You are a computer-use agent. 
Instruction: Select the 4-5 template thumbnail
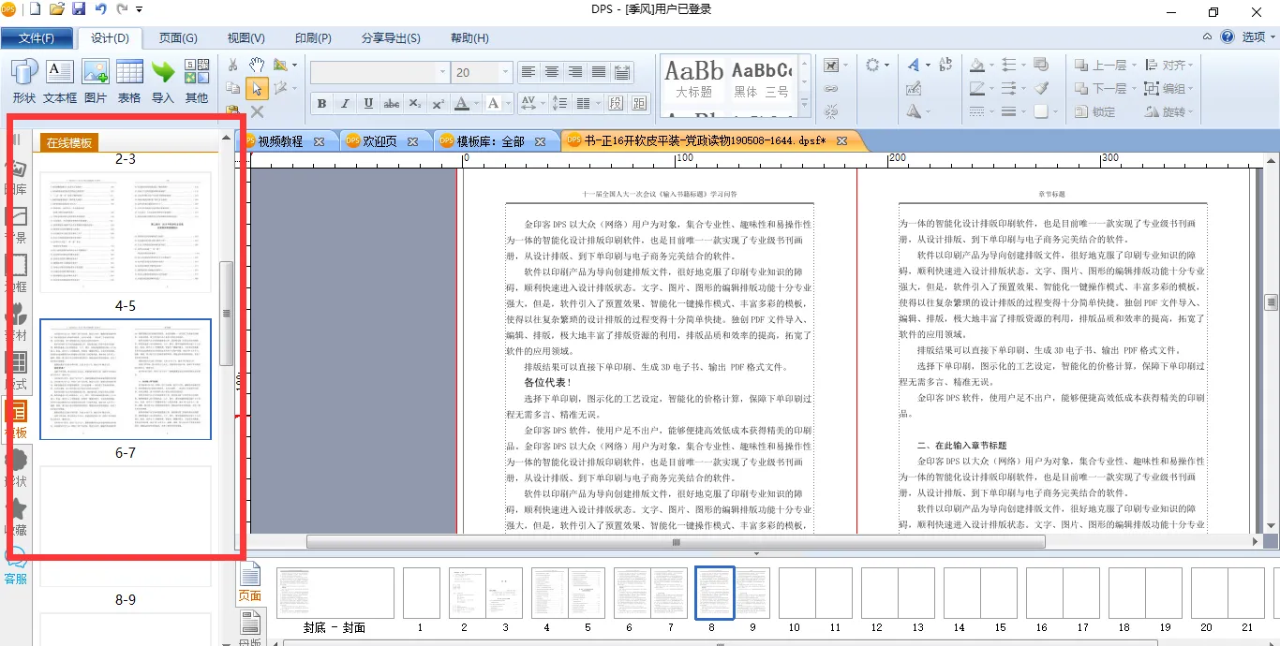[125, 378]
